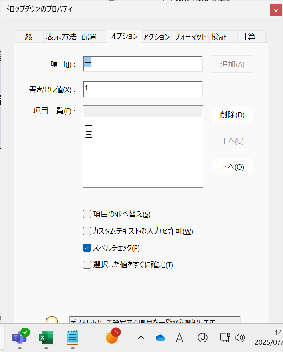Switch to the 一般 tab
Viewport: 283px width, 352px height.
[29, 36]
